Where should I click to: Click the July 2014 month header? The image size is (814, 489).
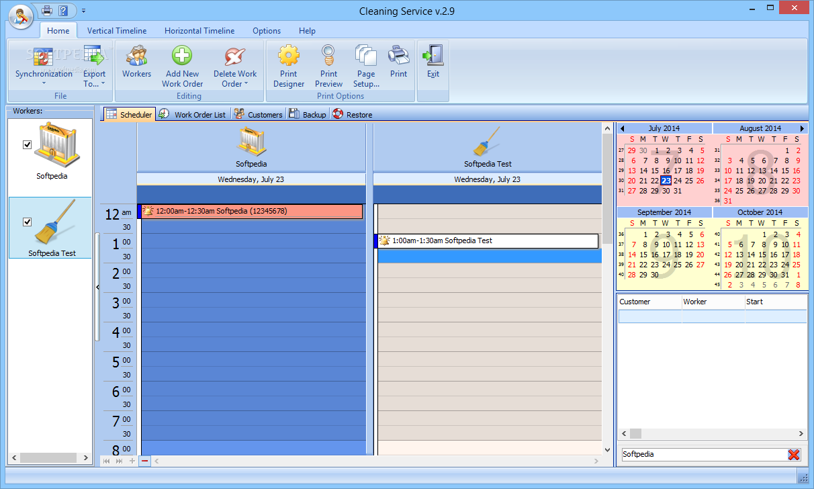click(664, 128)
